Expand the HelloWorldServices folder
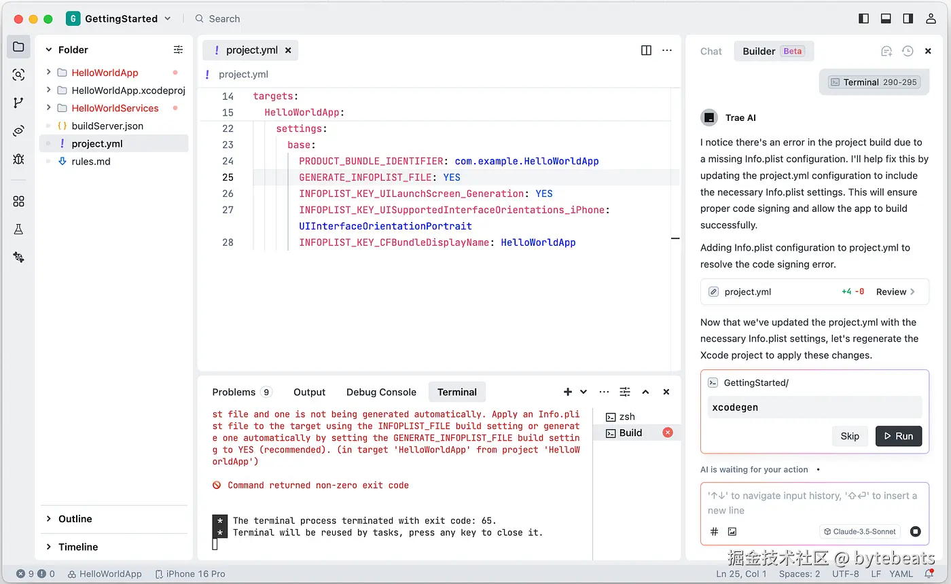Viewport: 951px width, 584px height. 49,107
